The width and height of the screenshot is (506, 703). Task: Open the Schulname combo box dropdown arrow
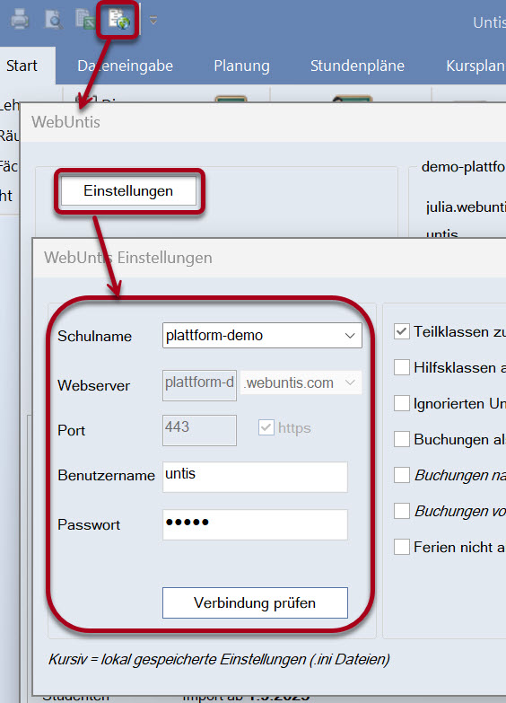350,336
